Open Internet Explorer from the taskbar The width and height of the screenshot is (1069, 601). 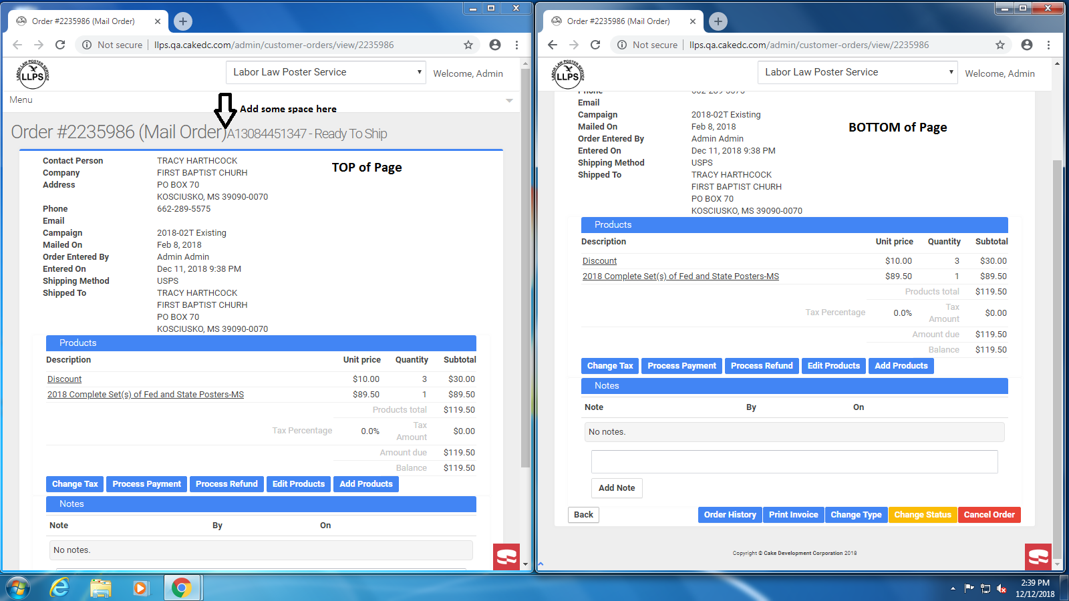coord(60,588)
